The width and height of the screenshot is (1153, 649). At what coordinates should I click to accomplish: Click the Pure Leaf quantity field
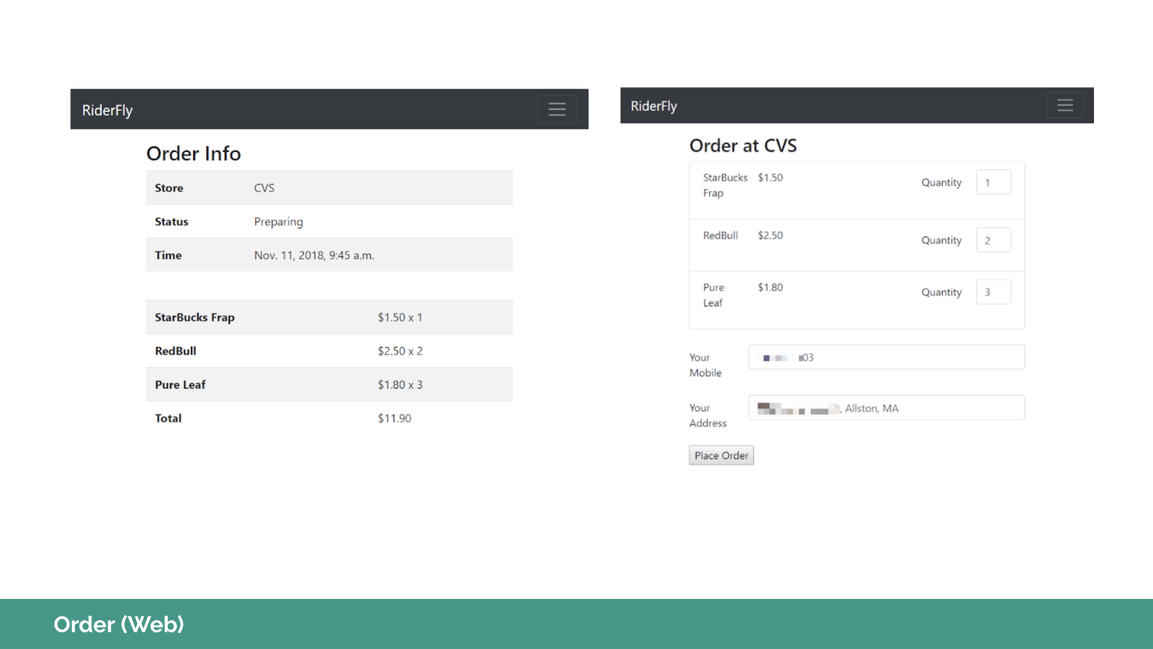993,292
